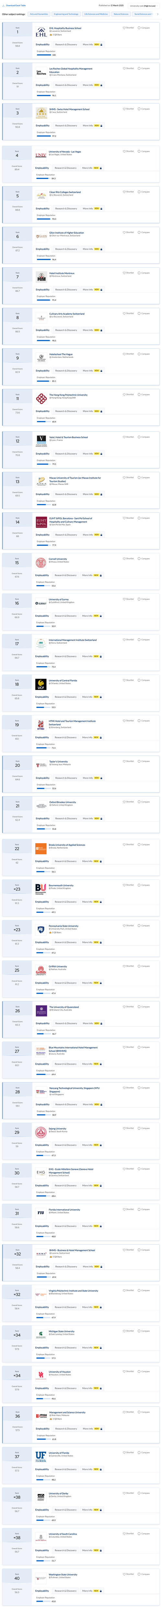
Task: Open the Cornell University link
Action: coord(58,559)
